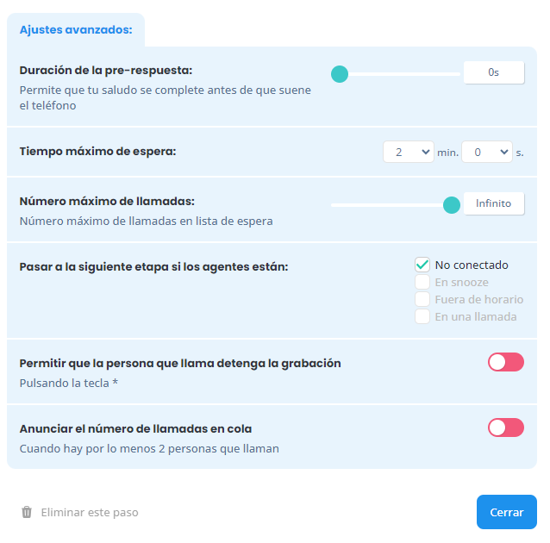Viewport: 550px width, 543px height.
Task: Click the pre-respuesta duration slider handle
Action: click(340, 74)
